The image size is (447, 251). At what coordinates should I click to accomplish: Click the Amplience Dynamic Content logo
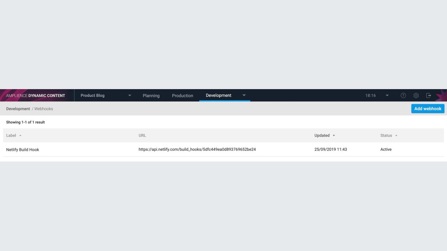36,95
